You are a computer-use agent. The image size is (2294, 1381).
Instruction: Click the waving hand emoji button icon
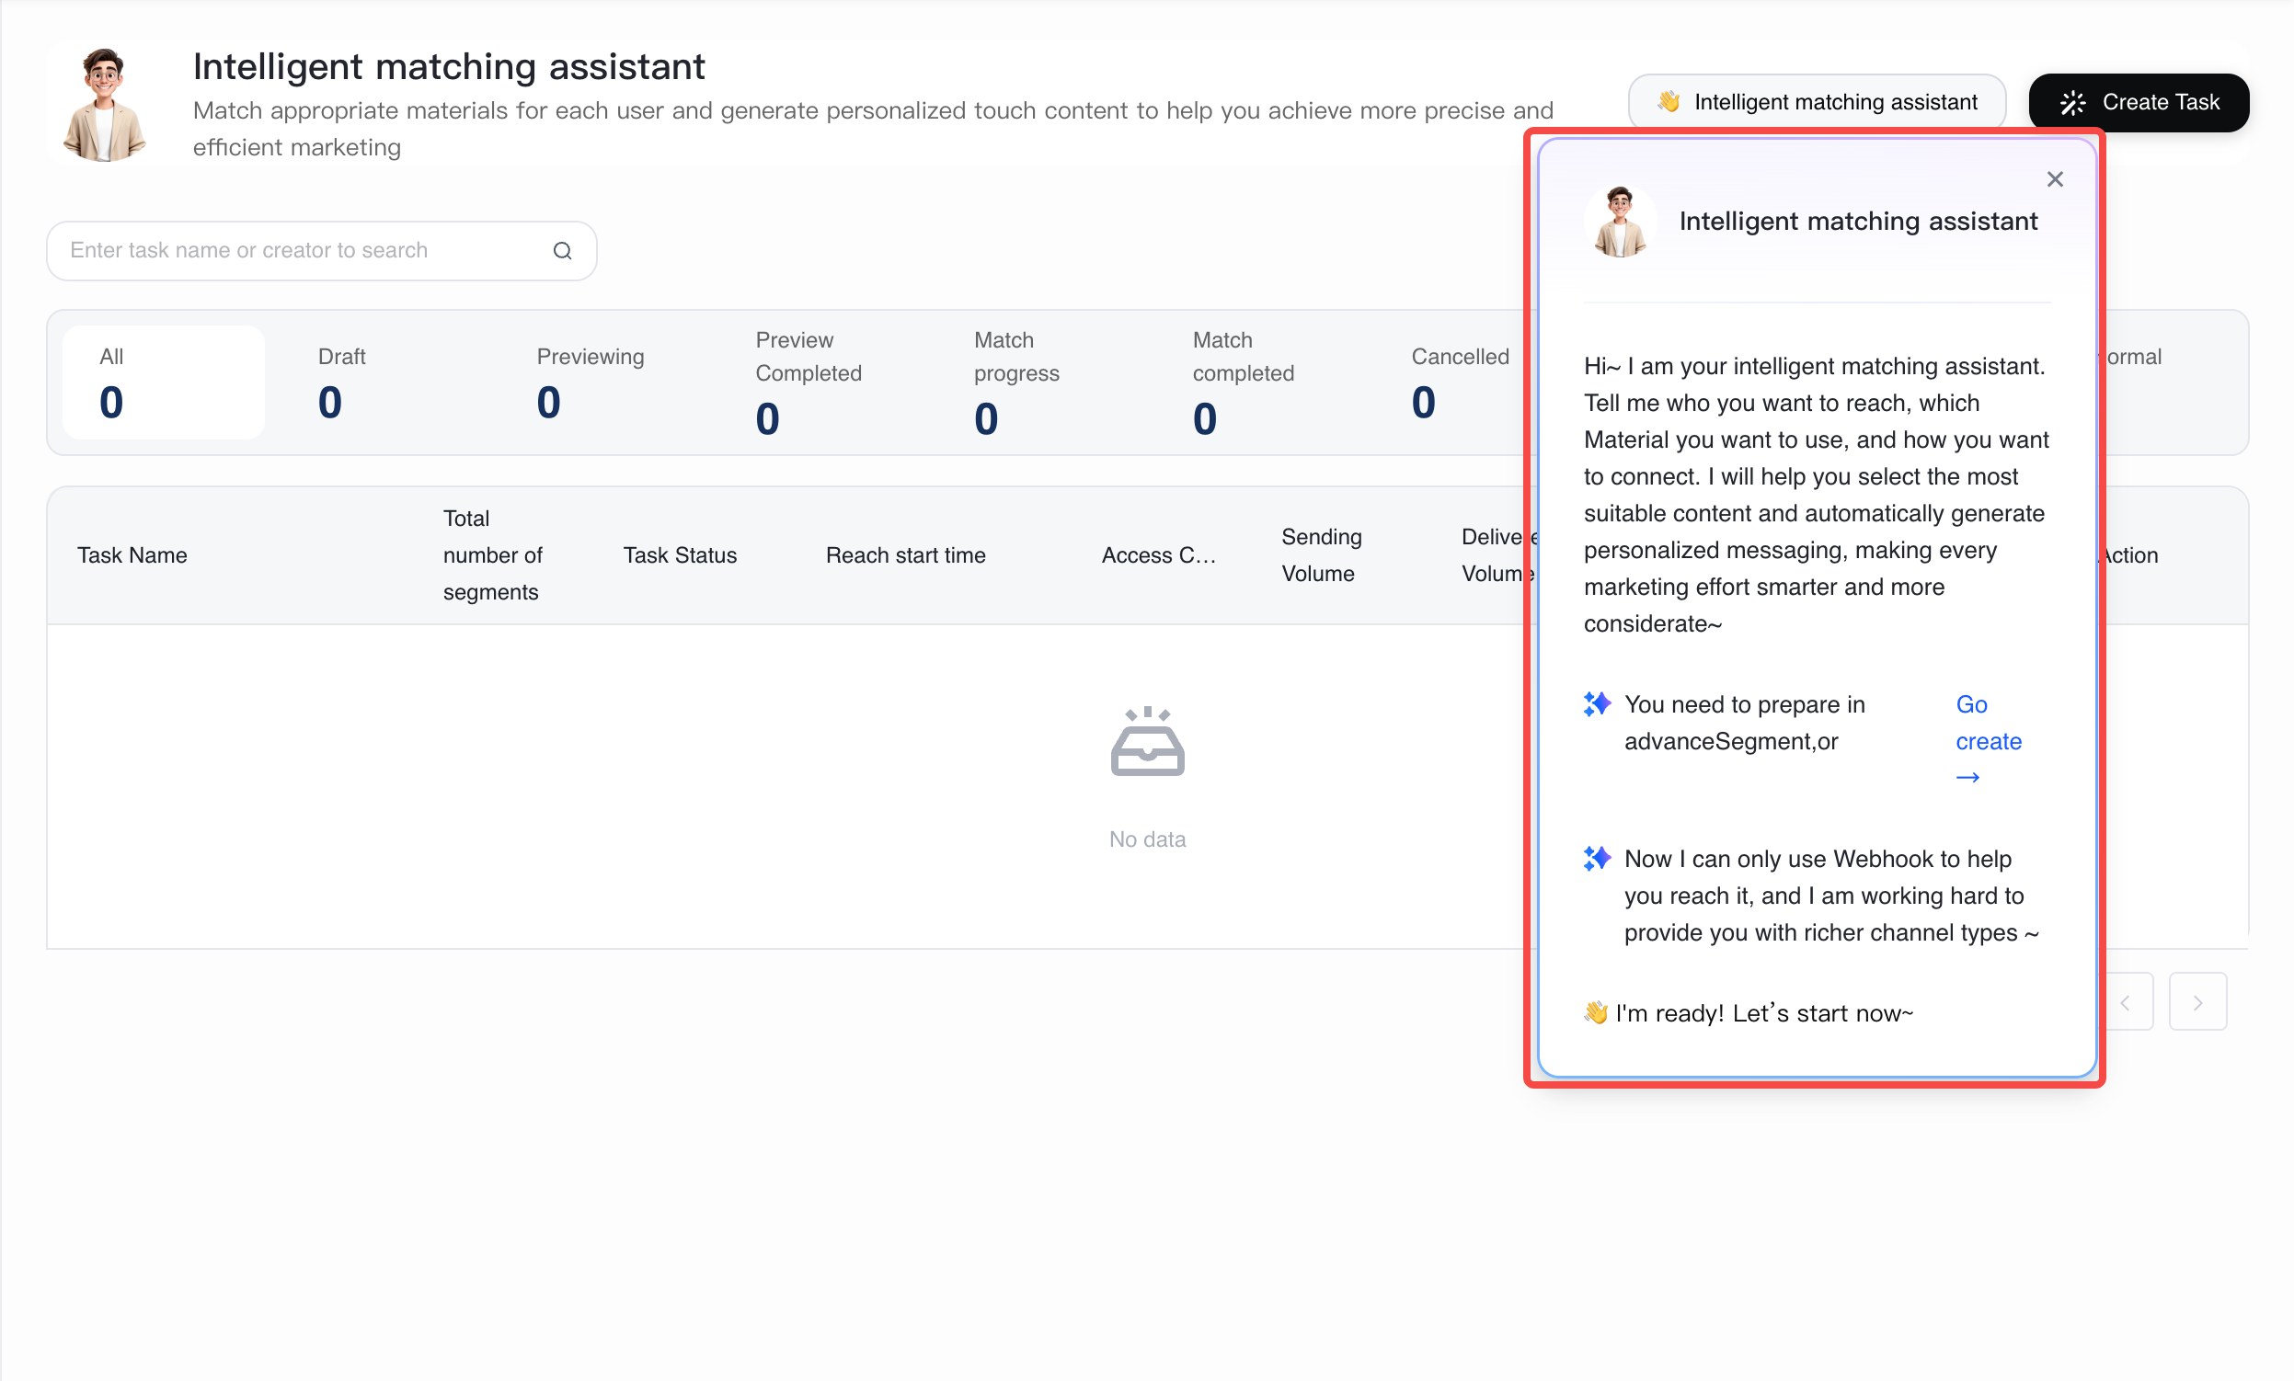[x=1669, y=101]
